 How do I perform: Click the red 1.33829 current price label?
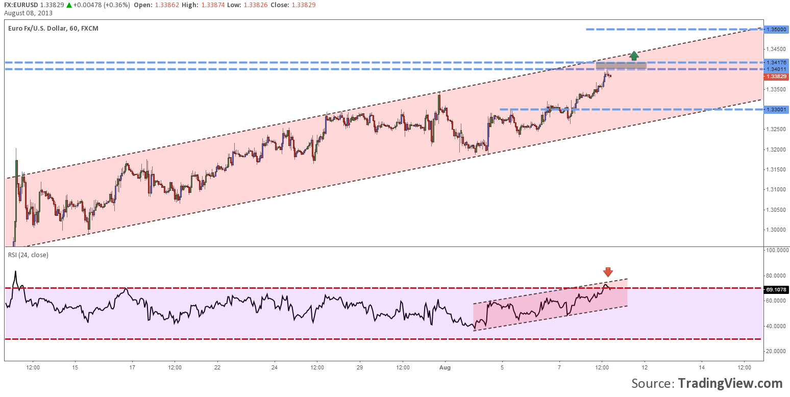click(x=777, y=77)
